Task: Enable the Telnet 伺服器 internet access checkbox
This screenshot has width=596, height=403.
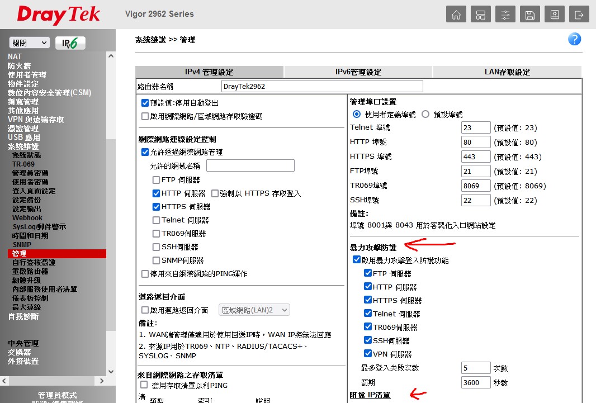Action: point(157,220)
